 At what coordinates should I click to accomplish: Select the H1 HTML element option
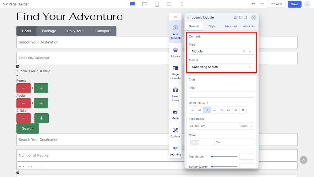coord(192,110)
